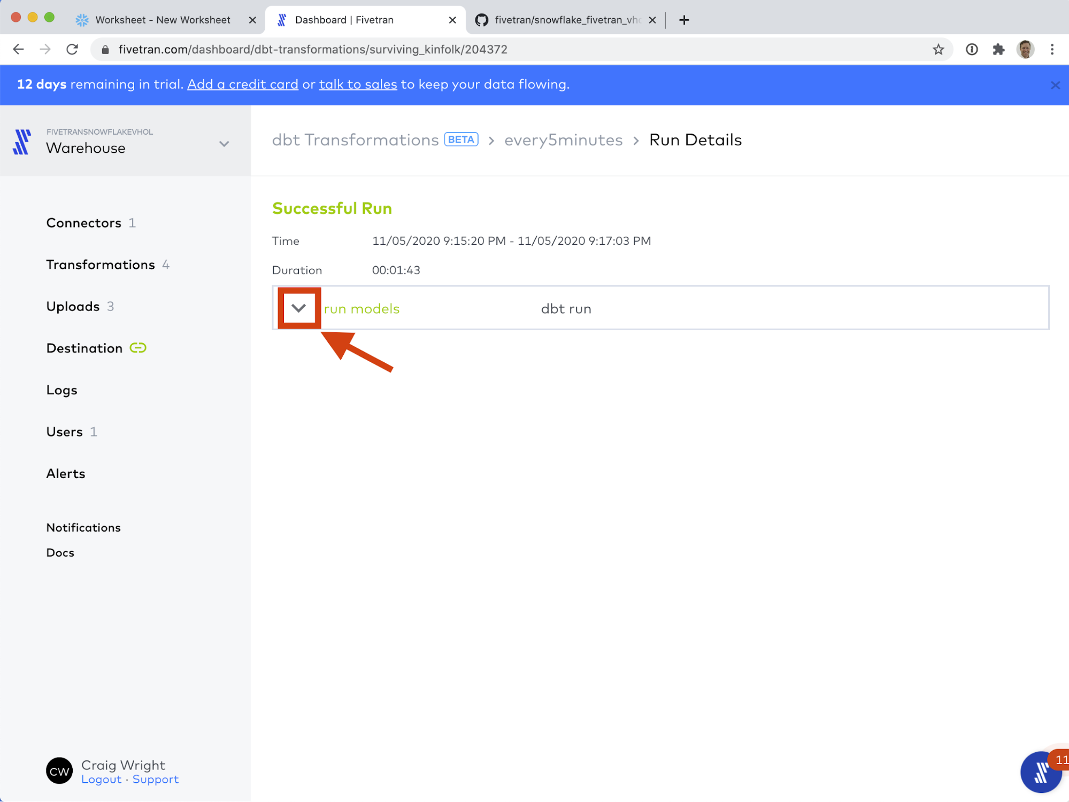The height and width of the screenshot is (802, 1069).
Task: Bookmark page with the star icon
Action: point(938,50)
